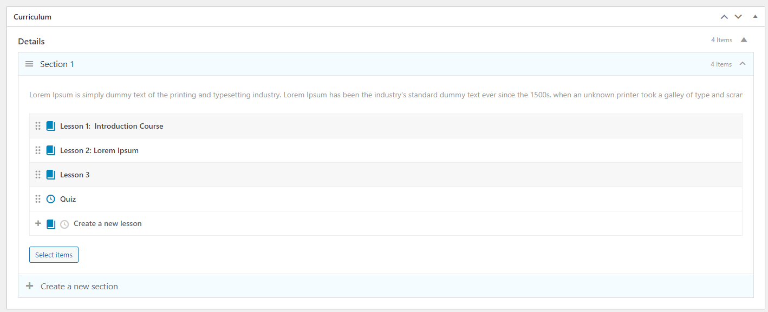Collapse Details using the triangle toggle
This screenshot has width=768, height=312.
click(x=744, y=39)
